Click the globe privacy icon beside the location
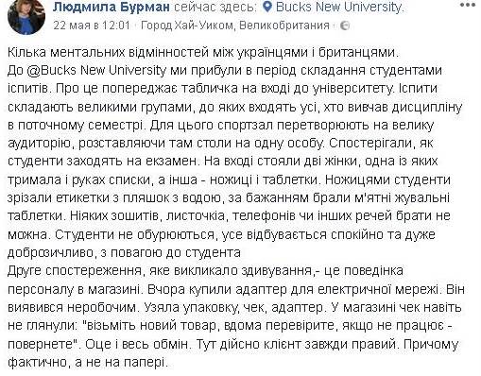 345,26
